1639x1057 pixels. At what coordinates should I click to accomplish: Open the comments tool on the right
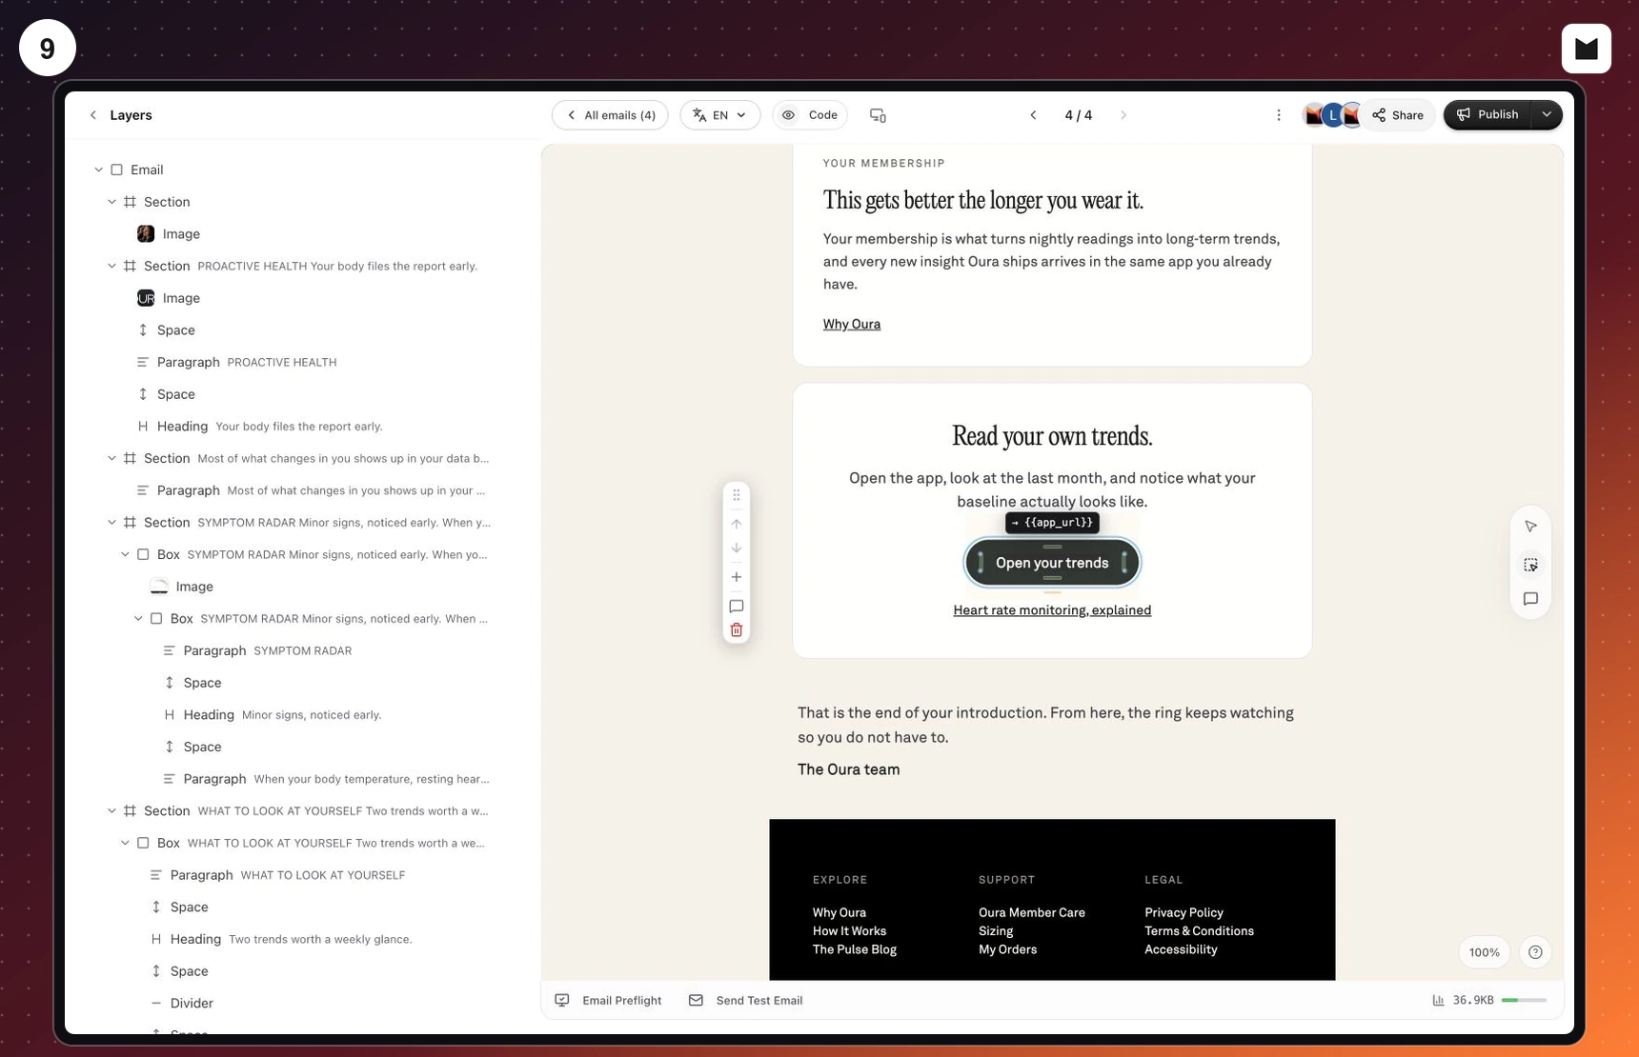(1530, 599)
